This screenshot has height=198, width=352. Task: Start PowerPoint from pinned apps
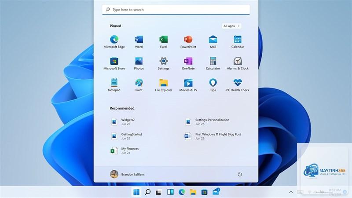tap(188, 42)
